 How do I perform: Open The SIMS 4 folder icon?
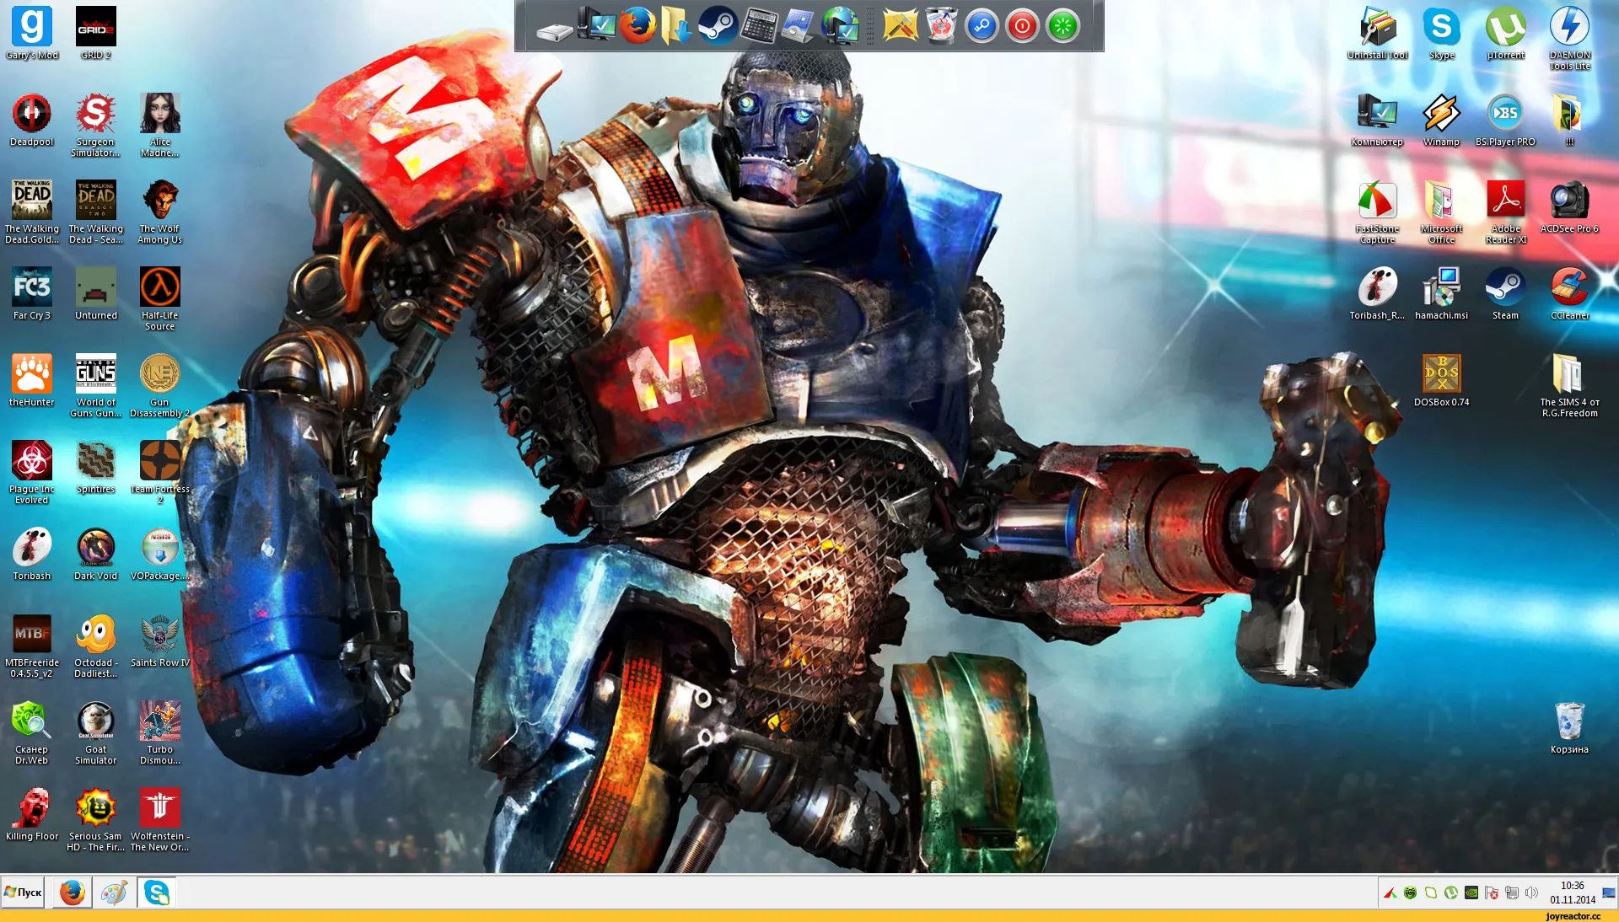click(x=1570, y=385)
